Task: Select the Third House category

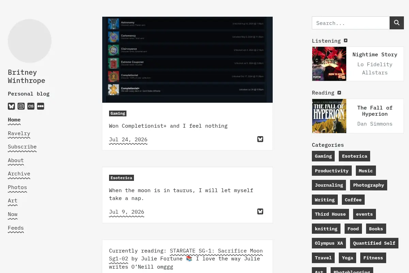Action: click(330, 214)
